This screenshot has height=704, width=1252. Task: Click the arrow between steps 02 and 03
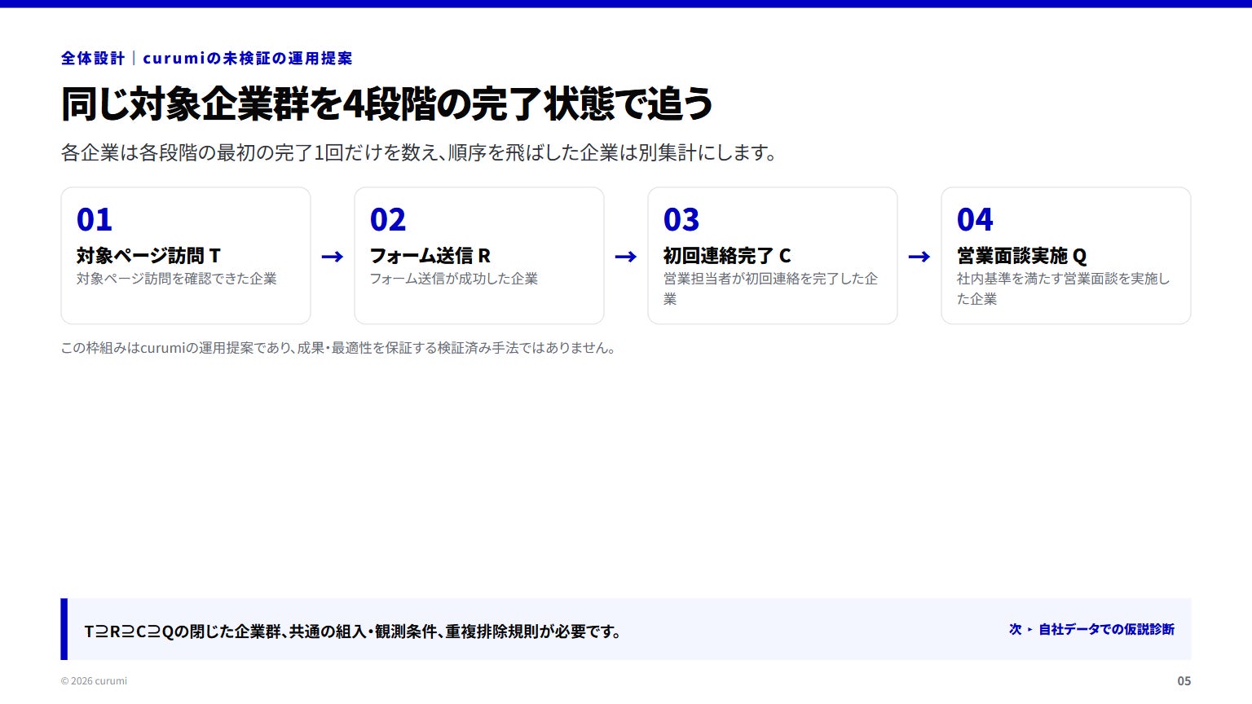pos(626,257)
